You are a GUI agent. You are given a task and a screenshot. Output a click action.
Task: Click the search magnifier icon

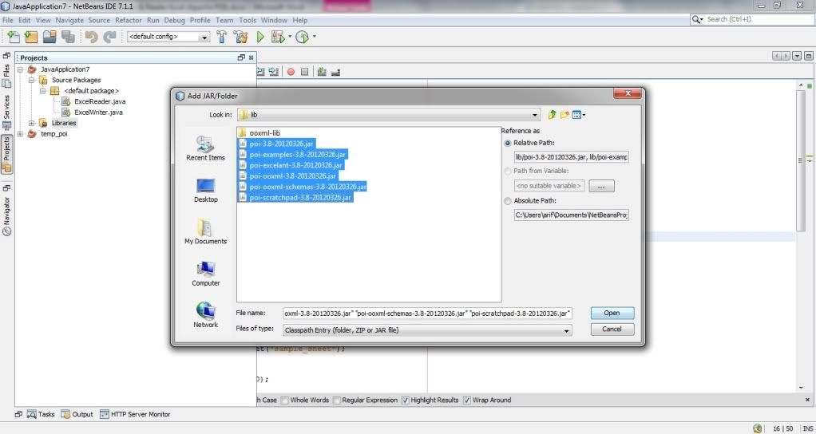697,19
